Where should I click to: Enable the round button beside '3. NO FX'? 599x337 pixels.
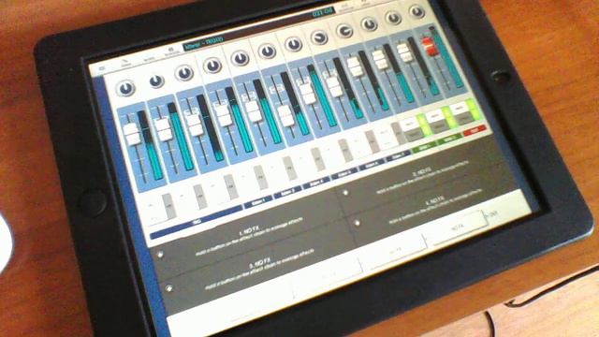pyautogui.click(x=169, y=288)
